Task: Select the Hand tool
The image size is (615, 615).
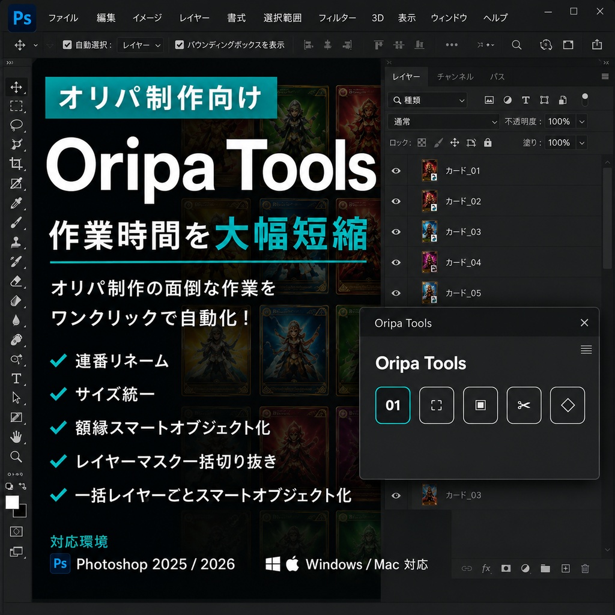Action: tap(16, 437)
